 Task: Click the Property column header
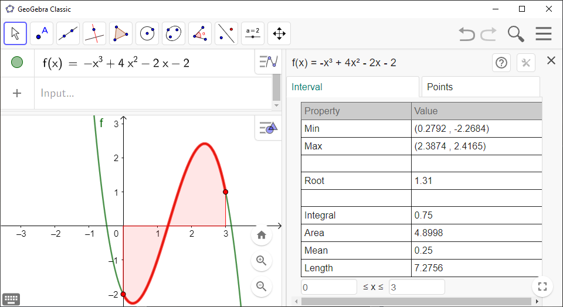pyautogui.click(x=356, y=111)
